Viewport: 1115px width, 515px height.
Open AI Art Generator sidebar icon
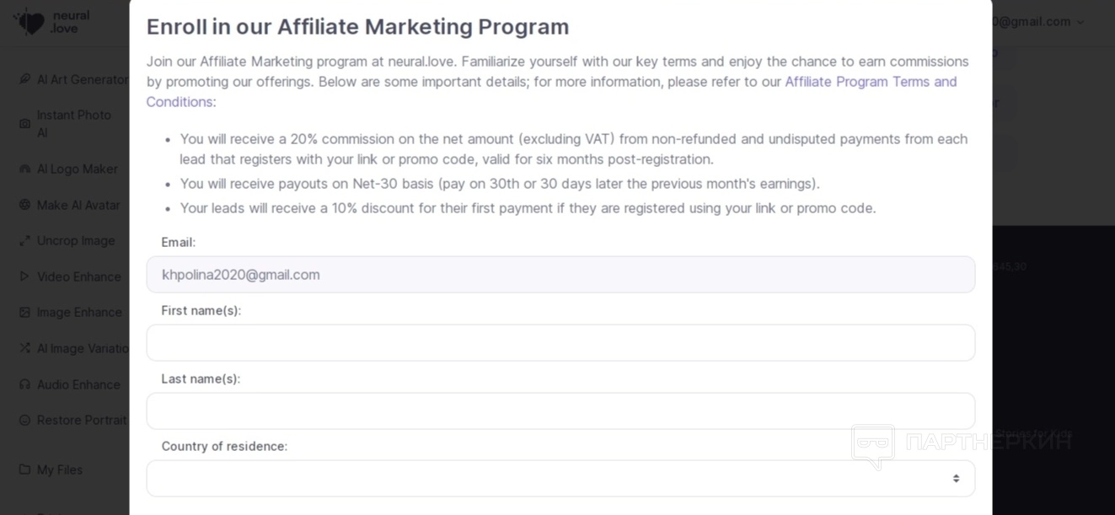point(24,79)
